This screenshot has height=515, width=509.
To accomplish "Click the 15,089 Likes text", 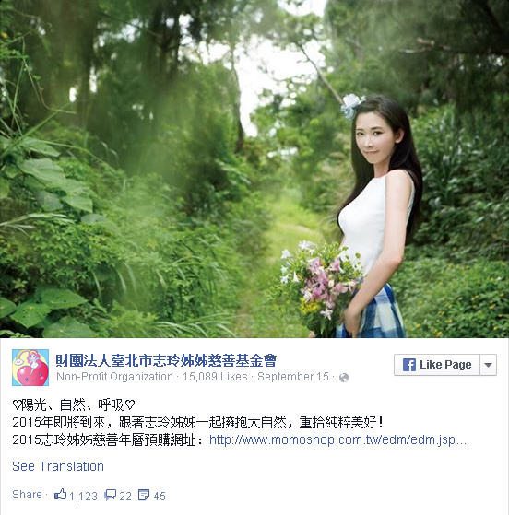I will coord(215,377).
